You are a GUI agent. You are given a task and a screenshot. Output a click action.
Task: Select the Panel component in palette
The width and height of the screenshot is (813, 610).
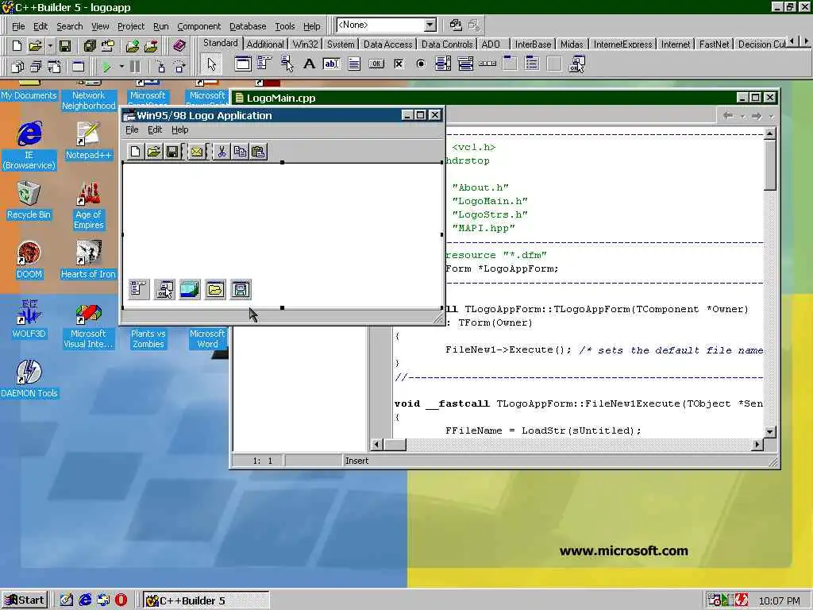[x=555, y=64]
